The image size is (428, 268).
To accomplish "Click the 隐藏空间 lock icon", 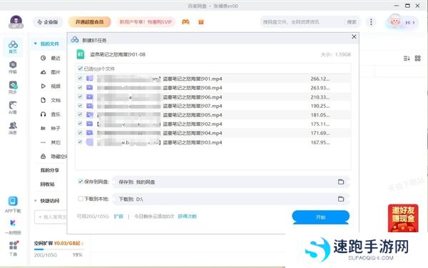I will point(43,157).
